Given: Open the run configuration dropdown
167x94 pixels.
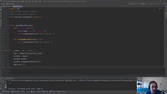Looking at the screenshot, I should click(132, 4).
